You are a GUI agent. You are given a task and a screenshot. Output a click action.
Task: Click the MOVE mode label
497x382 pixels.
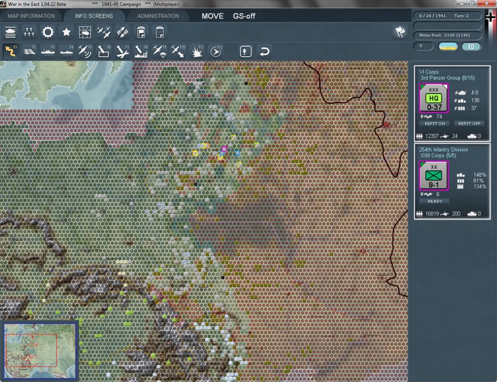pos(213,16)
